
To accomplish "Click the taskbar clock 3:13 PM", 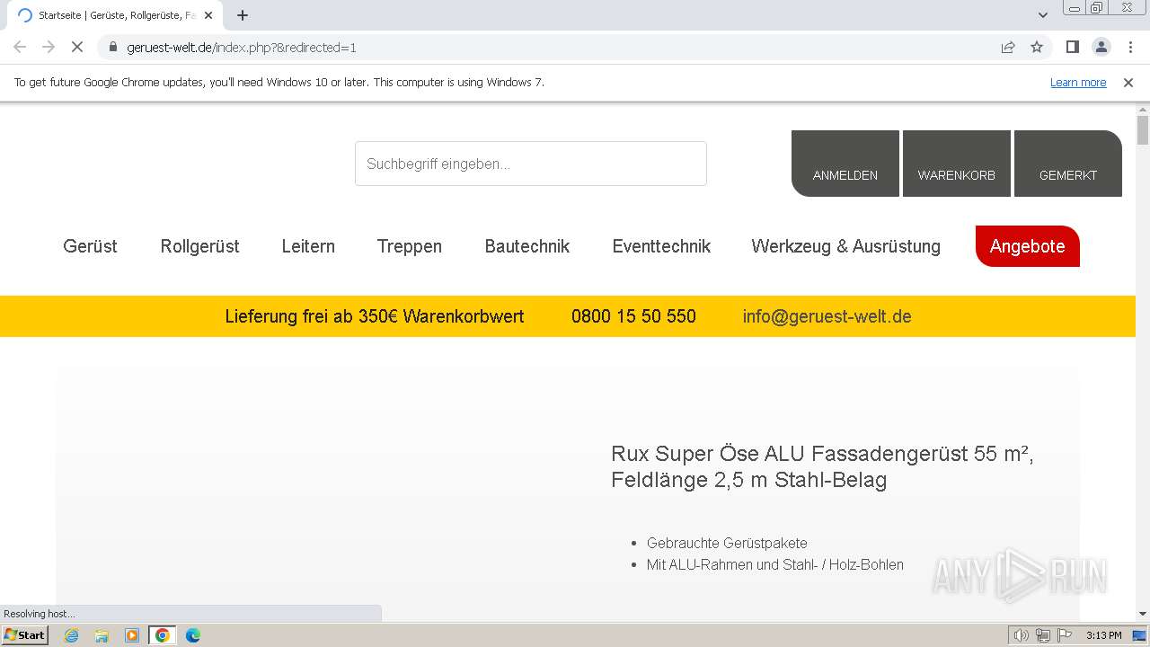I will [1103, 635].
